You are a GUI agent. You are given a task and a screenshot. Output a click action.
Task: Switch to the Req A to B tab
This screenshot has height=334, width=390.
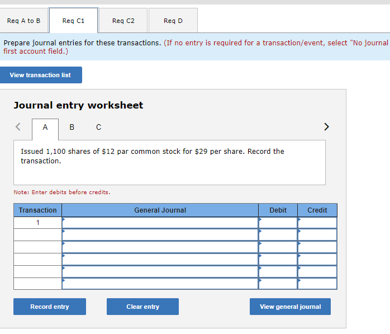[23, 21]
